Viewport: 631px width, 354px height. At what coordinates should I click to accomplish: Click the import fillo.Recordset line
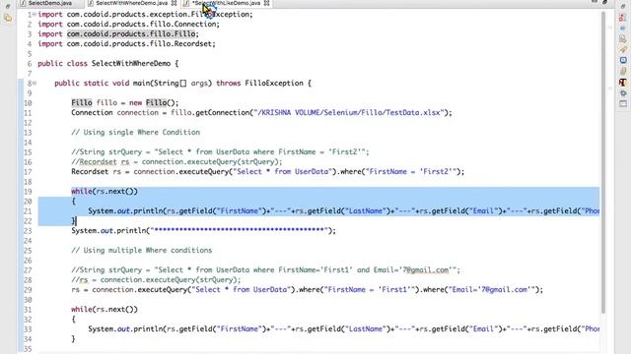127,43
